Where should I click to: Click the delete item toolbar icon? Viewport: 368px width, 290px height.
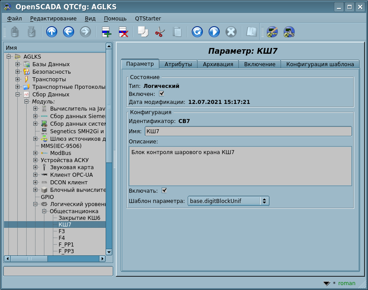pos(123,32)
